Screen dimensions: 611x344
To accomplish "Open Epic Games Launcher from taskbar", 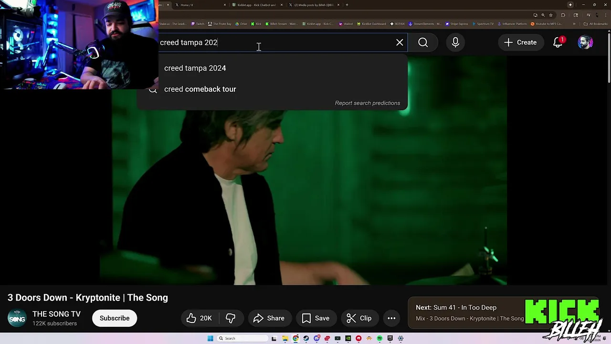I will [x=390, y=338].
